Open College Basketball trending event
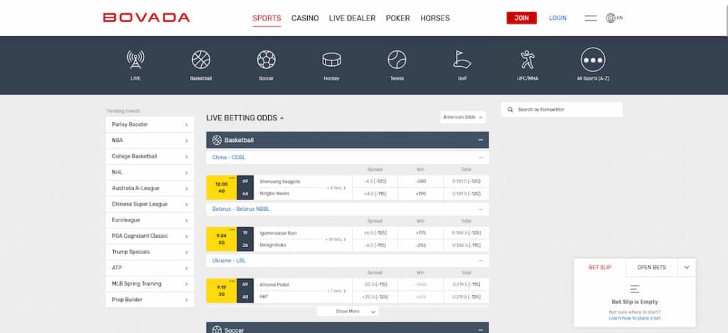Screen dimensions: 728x333 150,156
